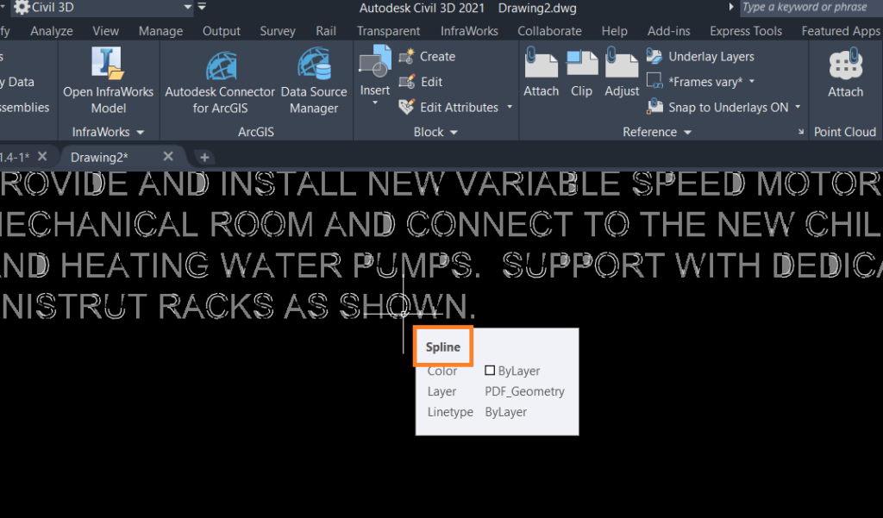Click the Attach reference icon
Viewport: 883px width, 518px height.
541,63
